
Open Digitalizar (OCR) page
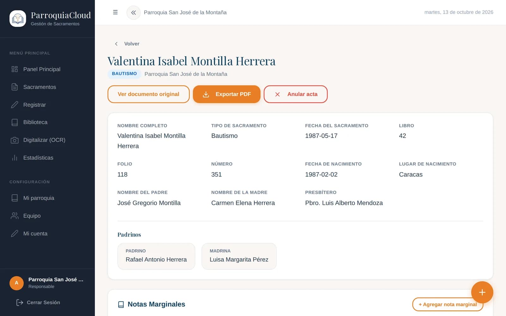[47, 140]
